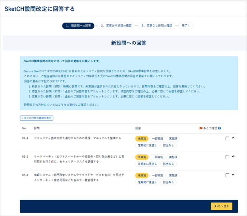Click the 次へ進む button
Screen dimensions: 247x216
pyautogui.click(x=222, y=206)
